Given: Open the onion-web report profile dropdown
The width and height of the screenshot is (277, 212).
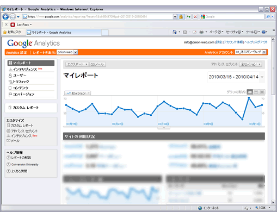Looking at the screenshot, I should 67,52.
